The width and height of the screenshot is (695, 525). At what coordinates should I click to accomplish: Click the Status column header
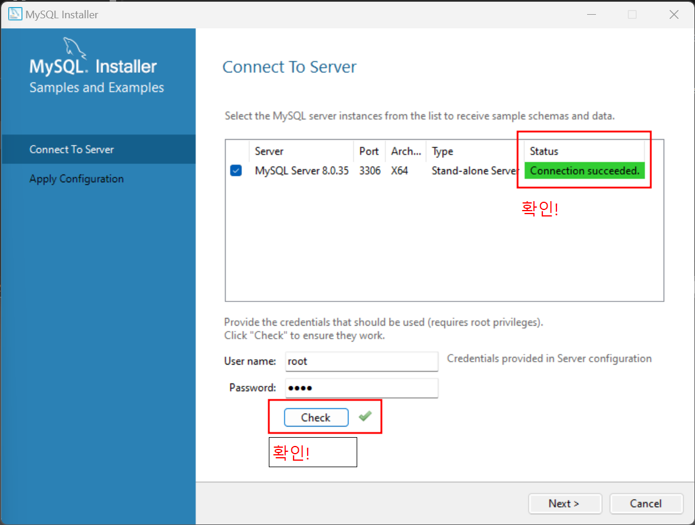click(x=584, y=151)
